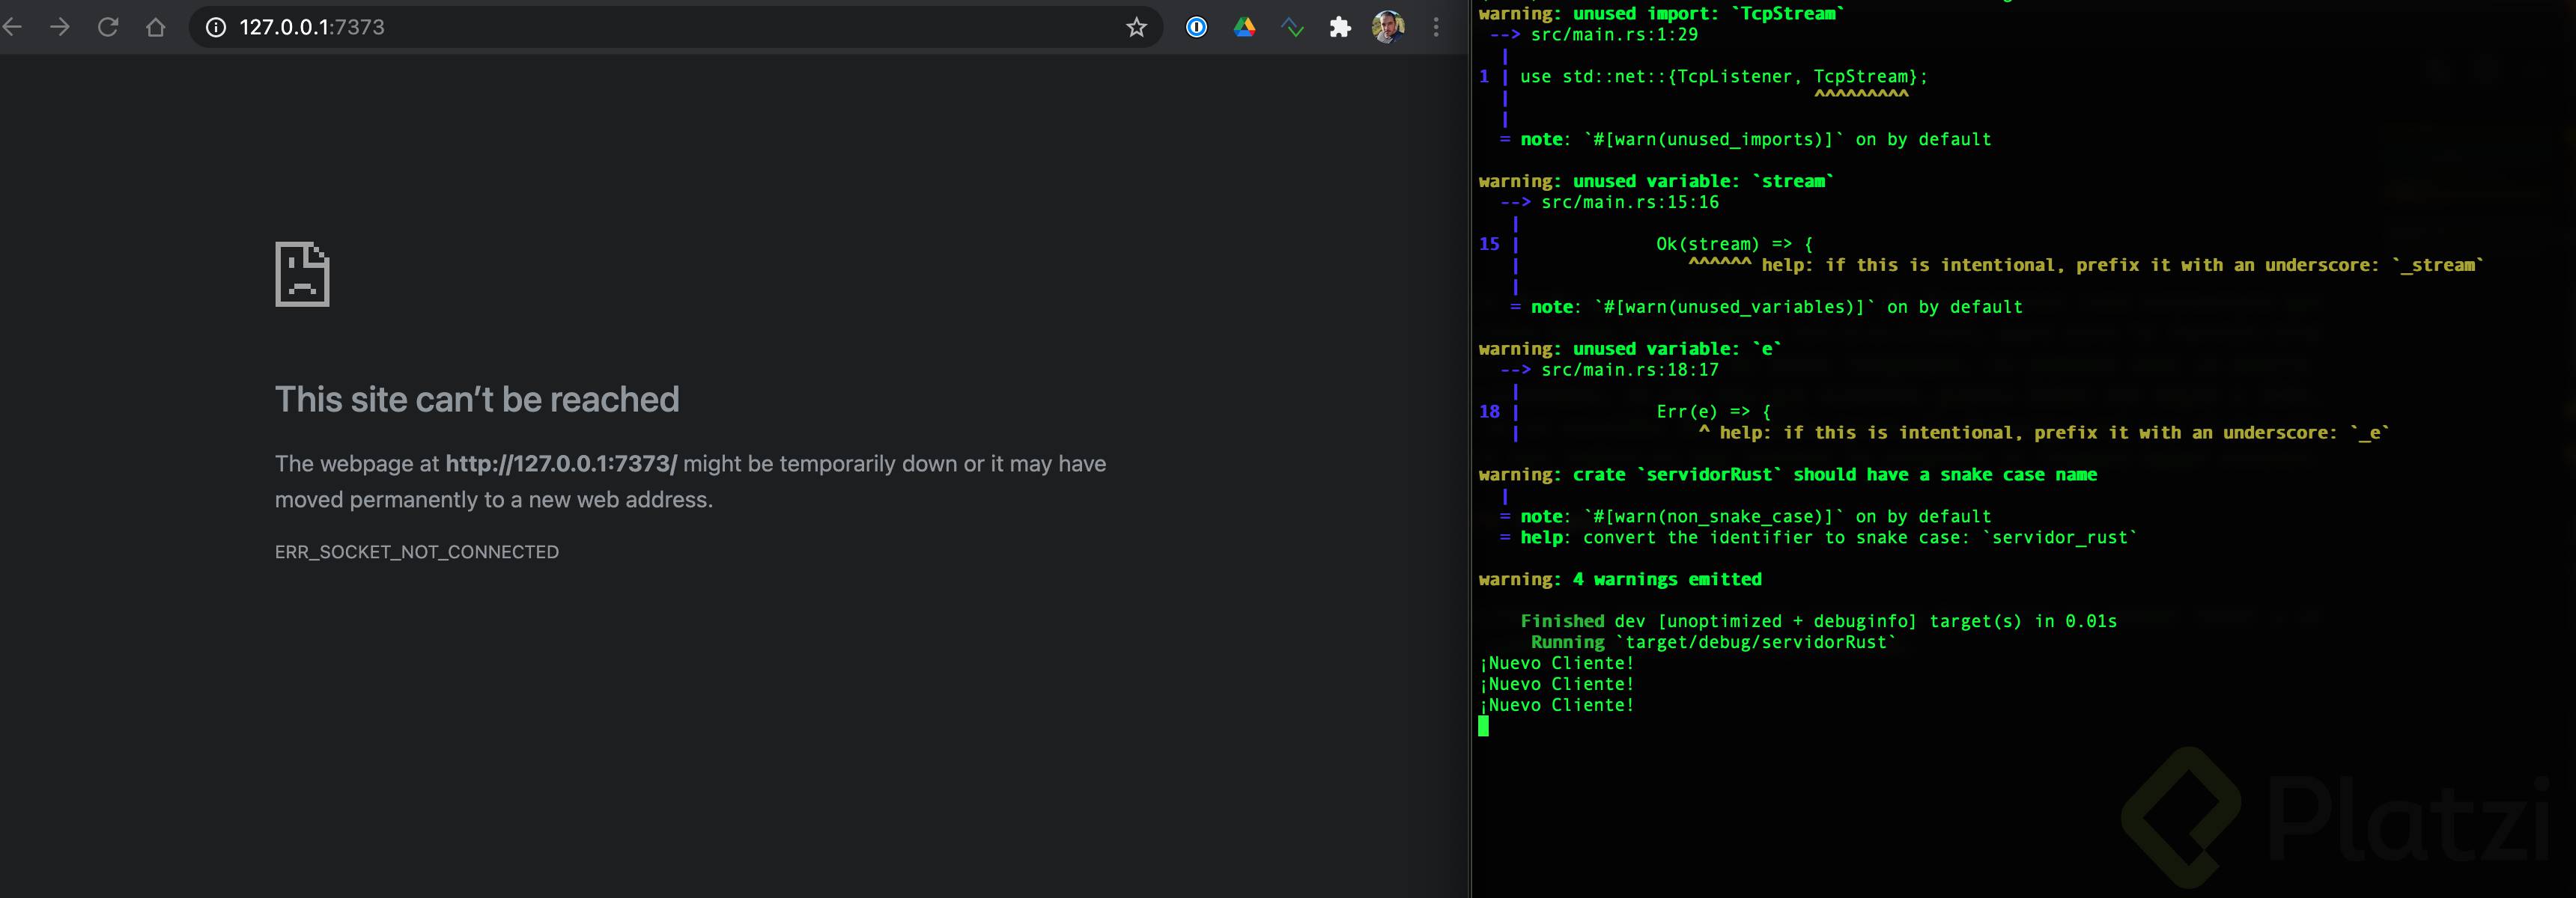Image resolution: width=2576 pixels, height=898 pixels.
Task: Open the Extensions puzzle-piece menu
Action: tap(1340, 27)
